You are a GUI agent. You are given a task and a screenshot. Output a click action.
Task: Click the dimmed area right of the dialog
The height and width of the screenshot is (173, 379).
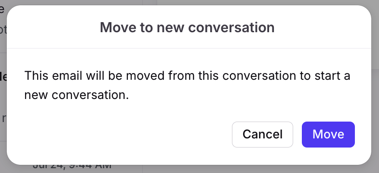[x=375, y=86]
